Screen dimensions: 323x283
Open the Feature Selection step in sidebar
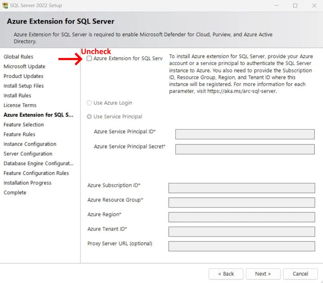click(x=24, y=125)
